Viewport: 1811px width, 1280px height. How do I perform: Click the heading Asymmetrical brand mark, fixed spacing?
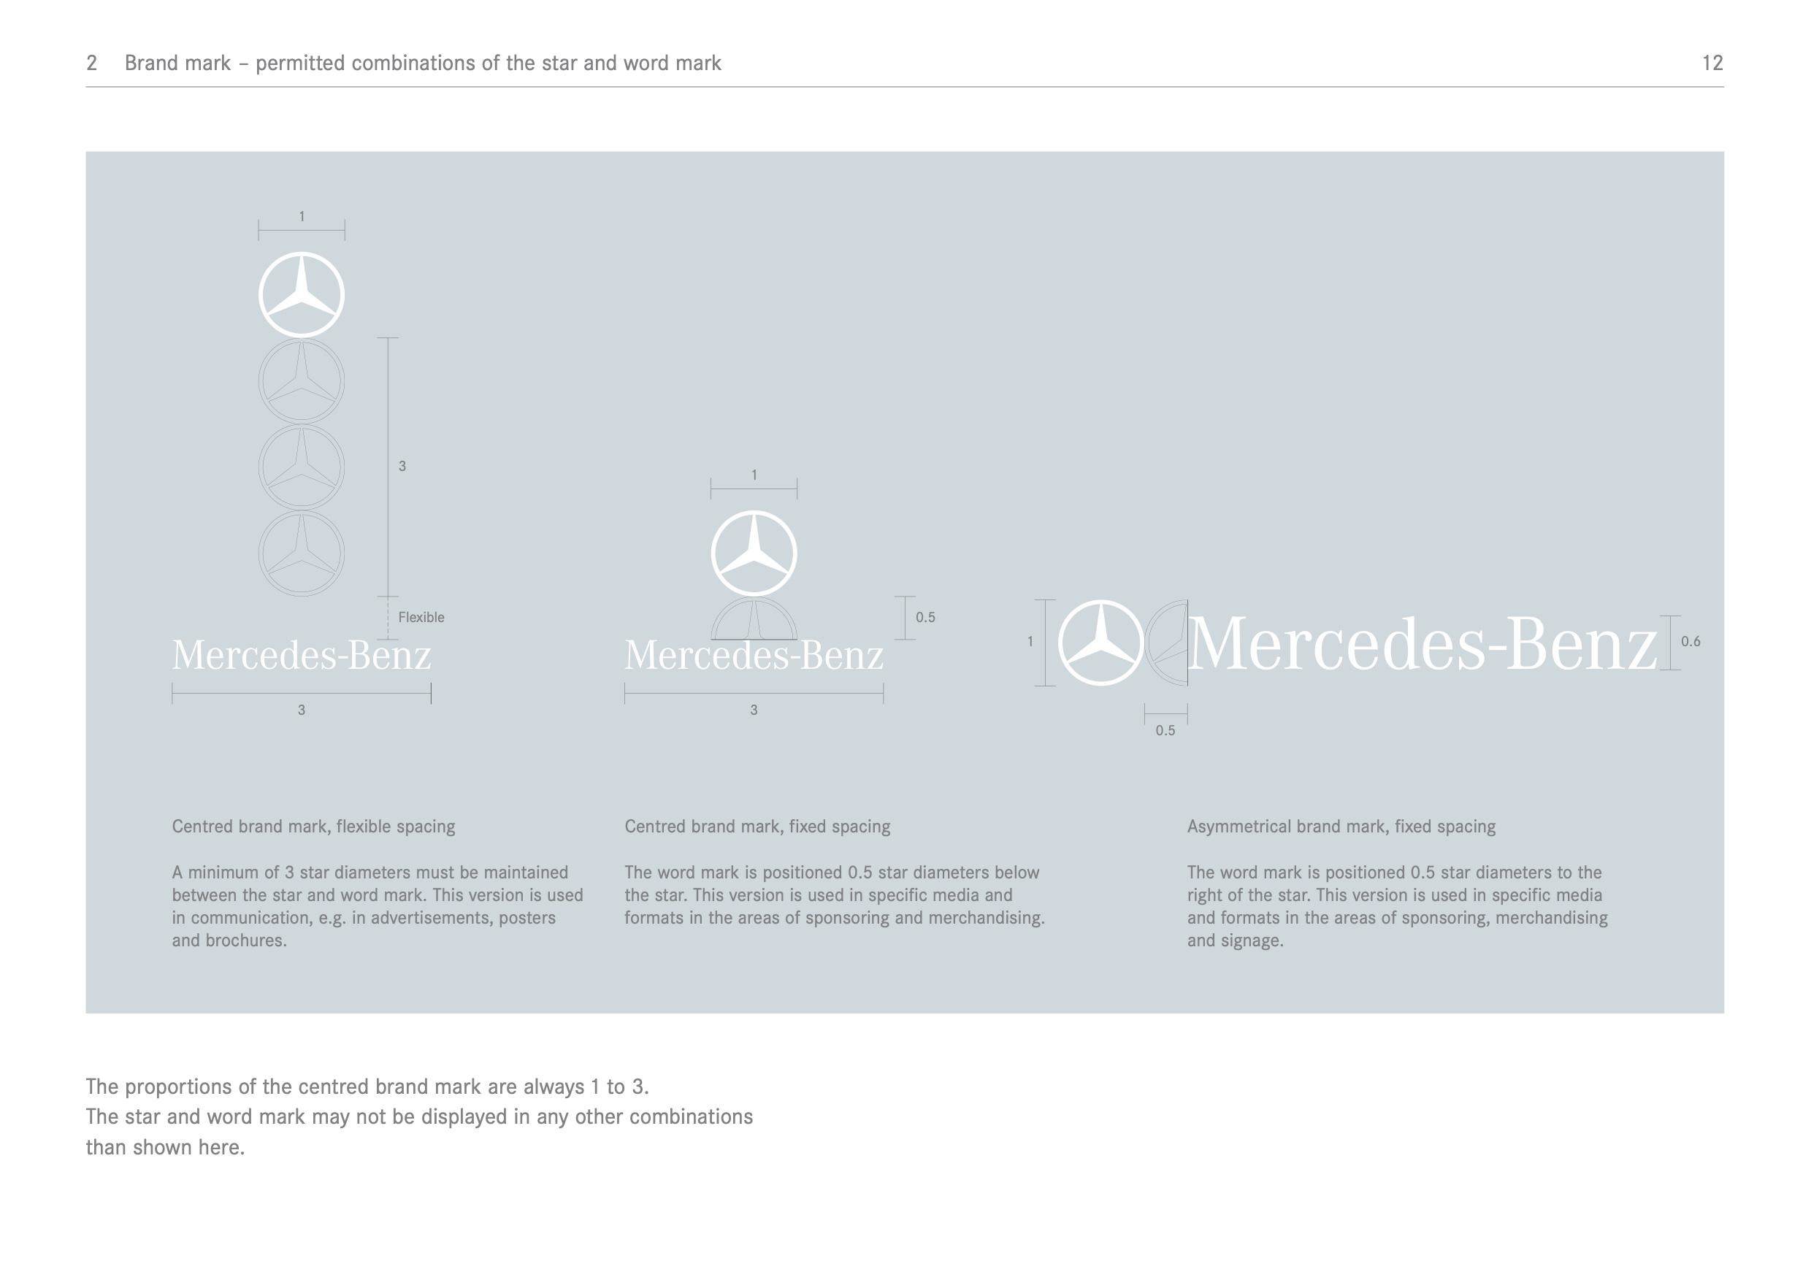point(1341,827)
